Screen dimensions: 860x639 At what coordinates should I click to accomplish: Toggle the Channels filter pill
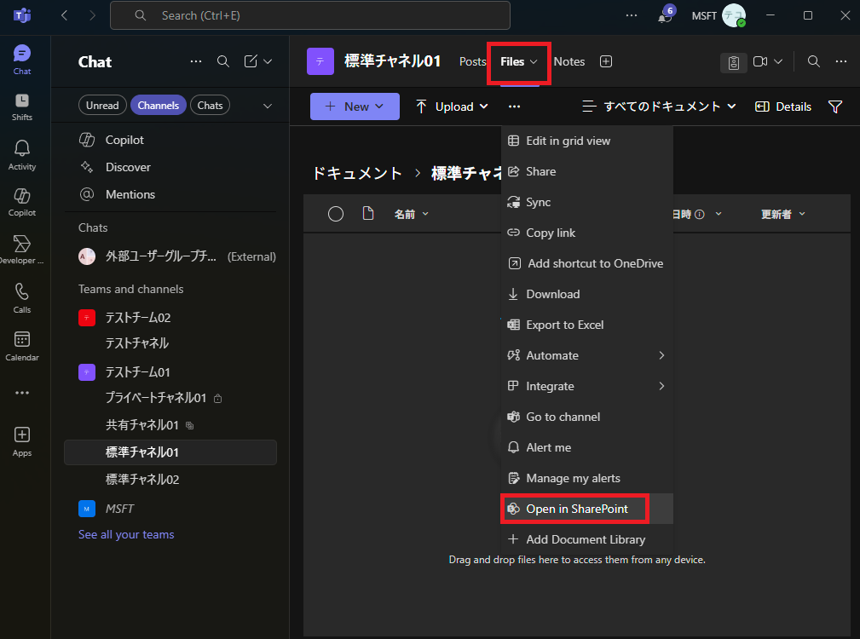(159, 105)
